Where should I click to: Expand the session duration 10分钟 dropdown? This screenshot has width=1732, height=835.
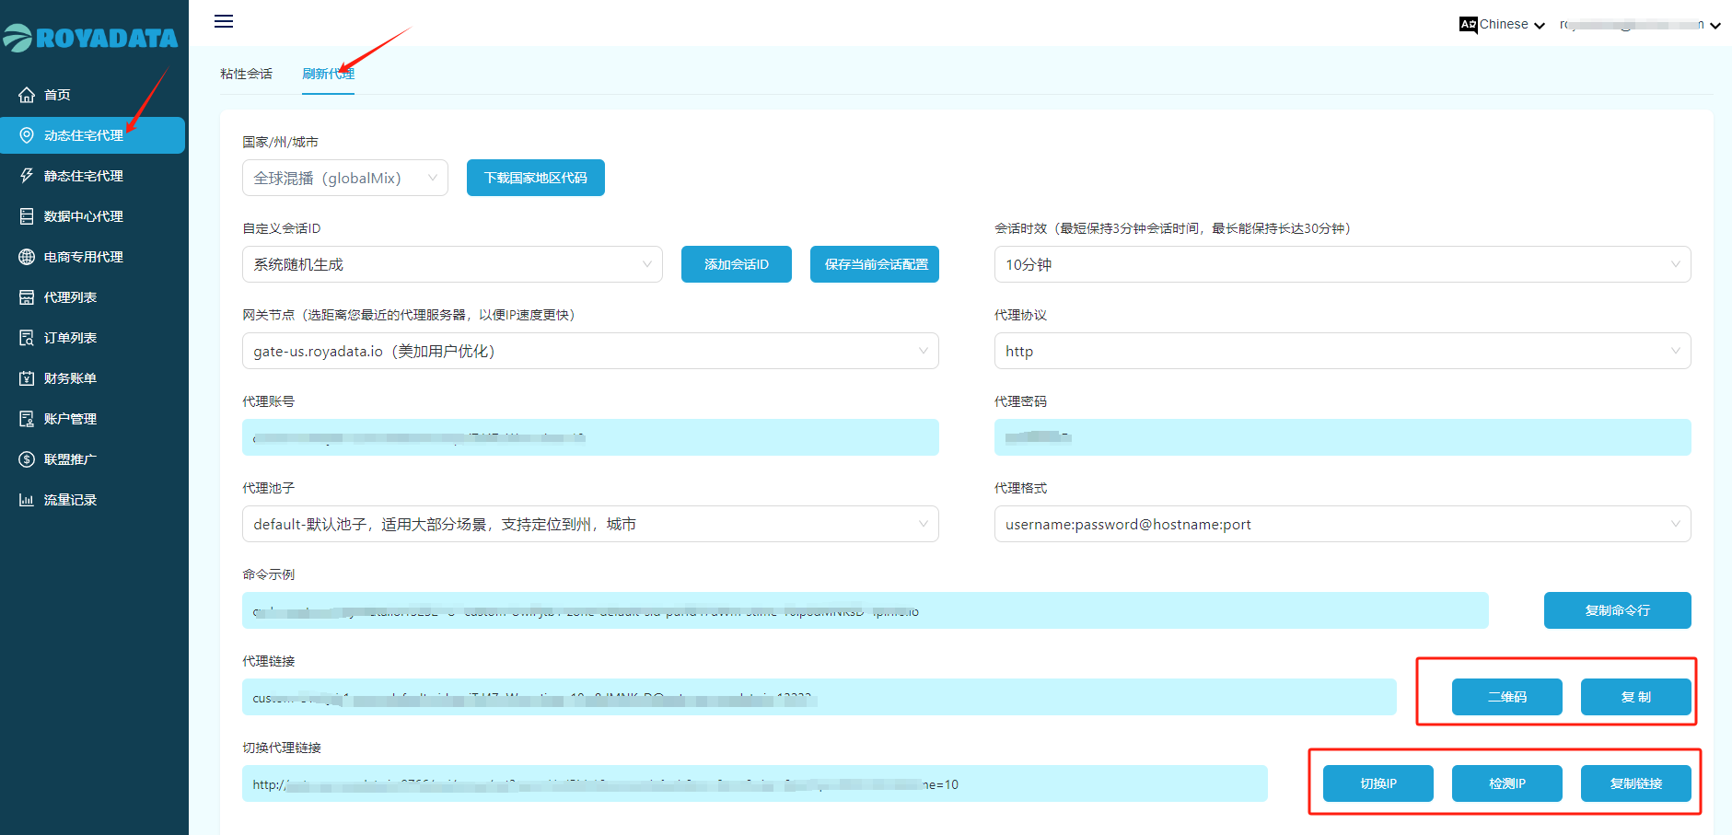pos(1342,264)
